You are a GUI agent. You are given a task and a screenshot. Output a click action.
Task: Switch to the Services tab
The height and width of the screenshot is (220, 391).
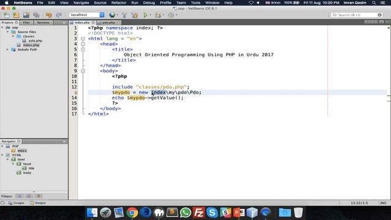tap(43, 23)
